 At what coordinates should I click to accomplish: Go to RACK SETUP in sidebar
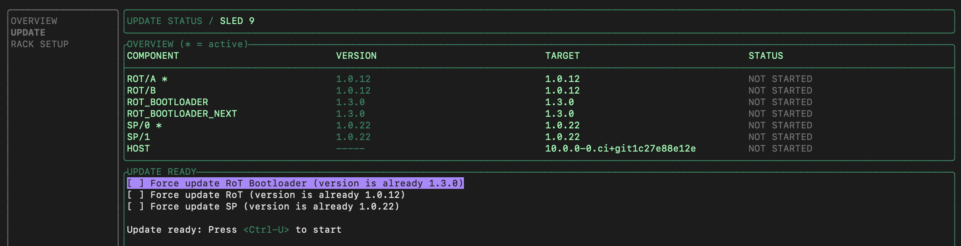point(39,44)
